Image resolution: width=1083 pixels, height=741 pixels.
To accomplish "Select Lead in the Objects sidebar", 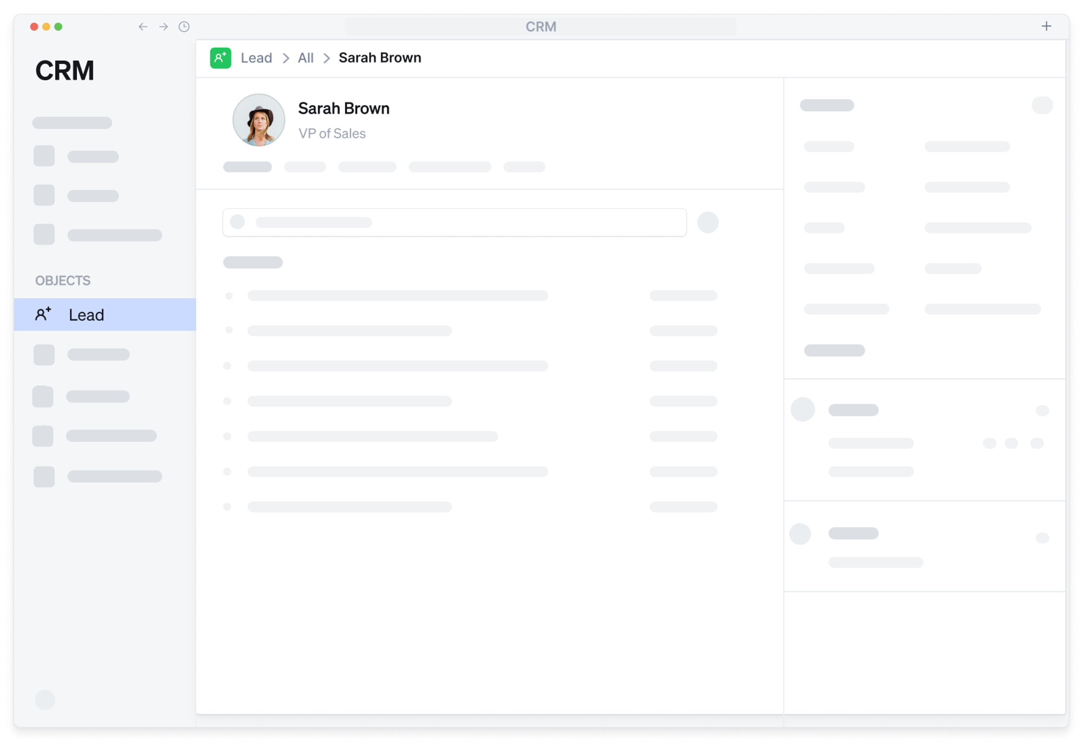I will 86,315.
